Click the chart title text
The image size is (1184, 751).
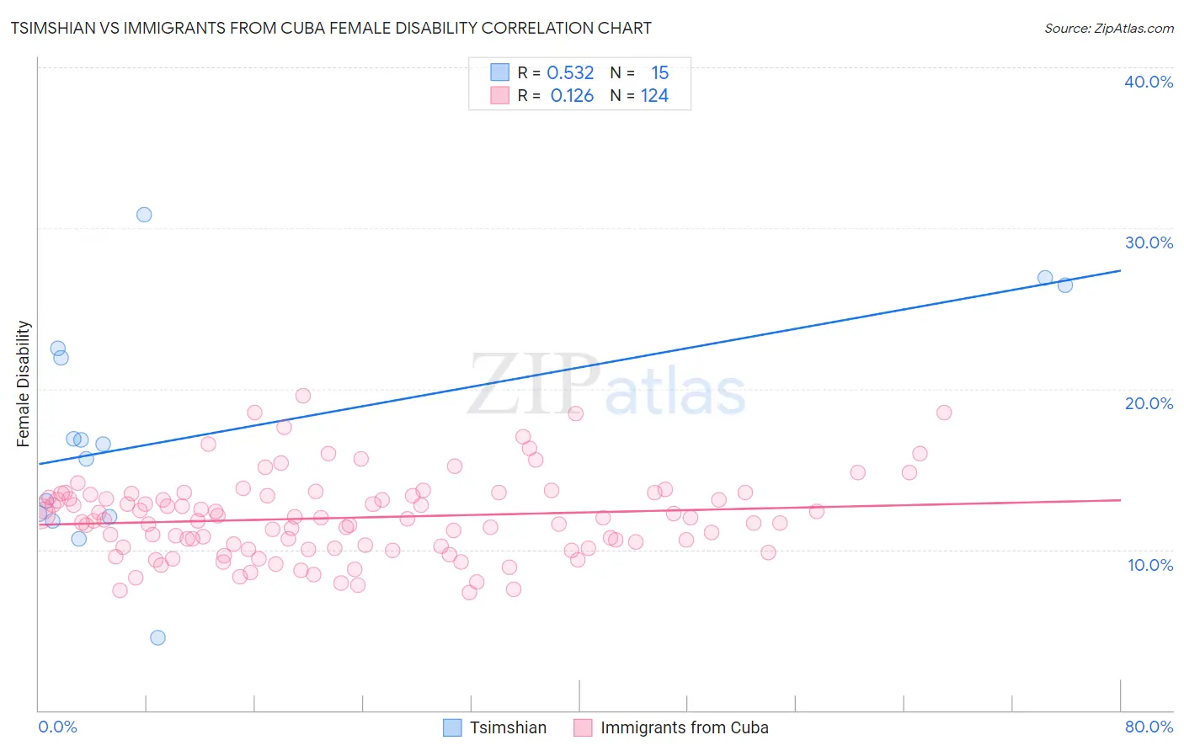tap(331, 28)
